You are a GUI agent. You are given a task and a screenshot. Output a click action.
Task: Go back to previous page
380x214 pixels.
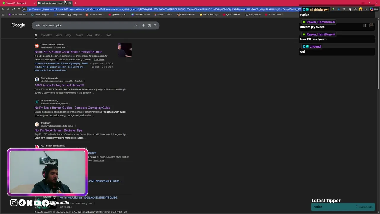coord(3,9)
